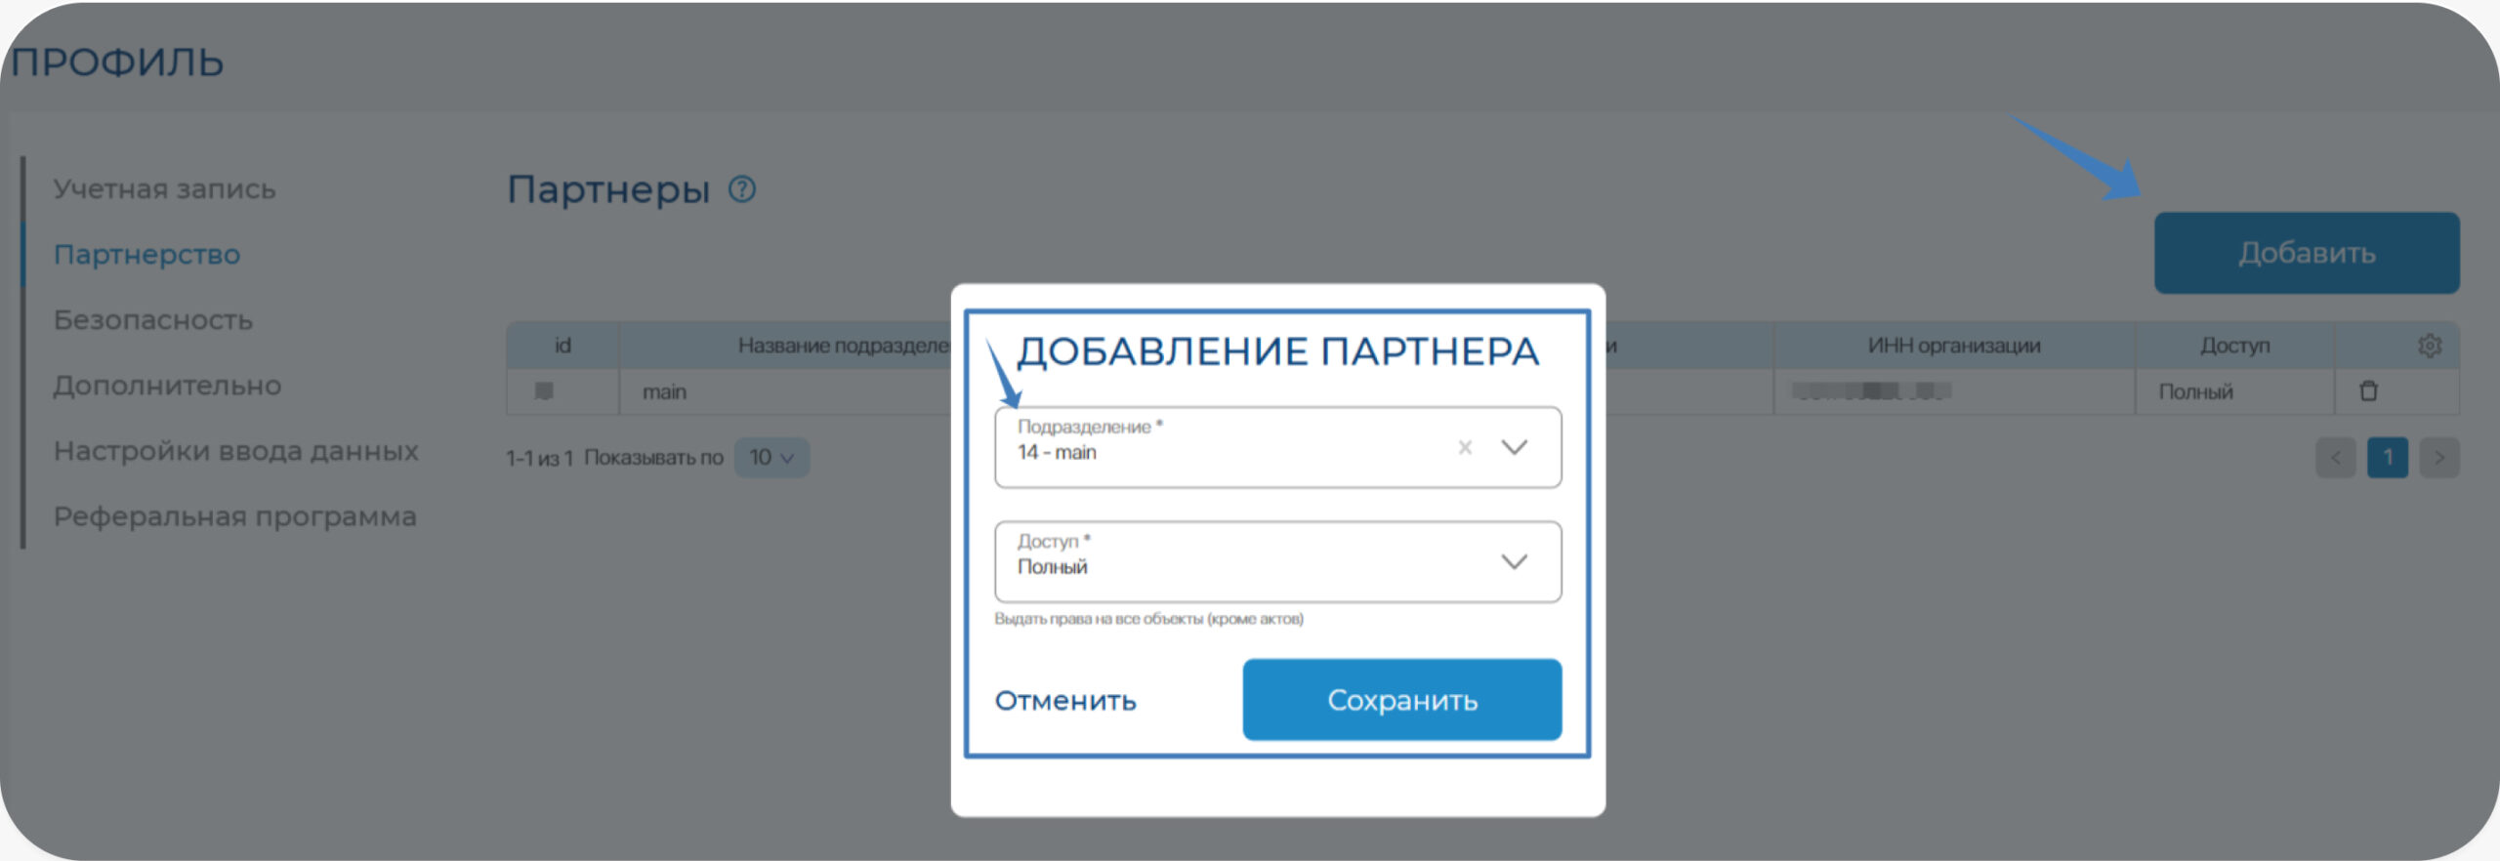Open table column settings gear icon
The height and width of the screenshot is (861, 2500).
tap(2430, 346)
